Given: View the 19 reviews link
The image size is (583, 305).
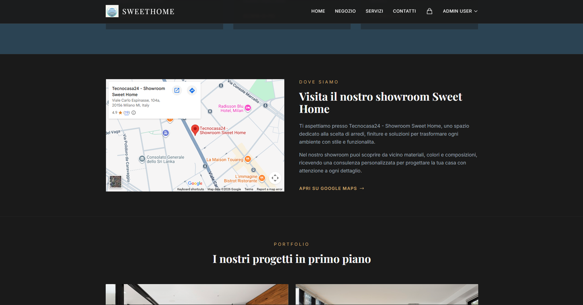Looking at the screenshot, I should [126, 113].
